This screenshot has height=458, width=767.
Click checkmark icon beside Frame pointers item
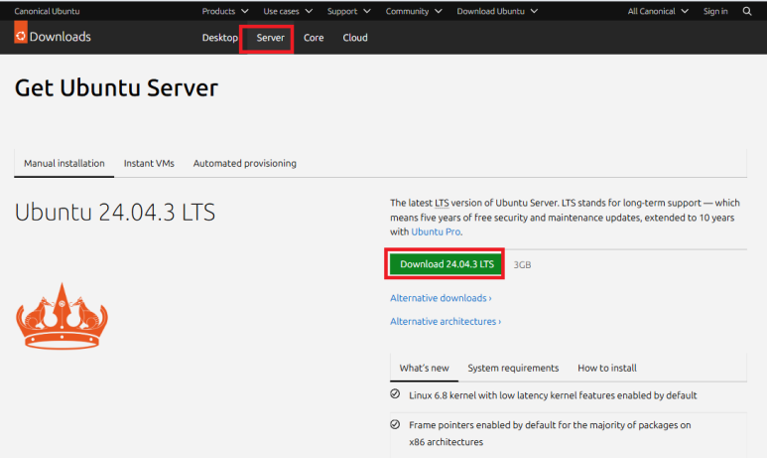[395, 424]
